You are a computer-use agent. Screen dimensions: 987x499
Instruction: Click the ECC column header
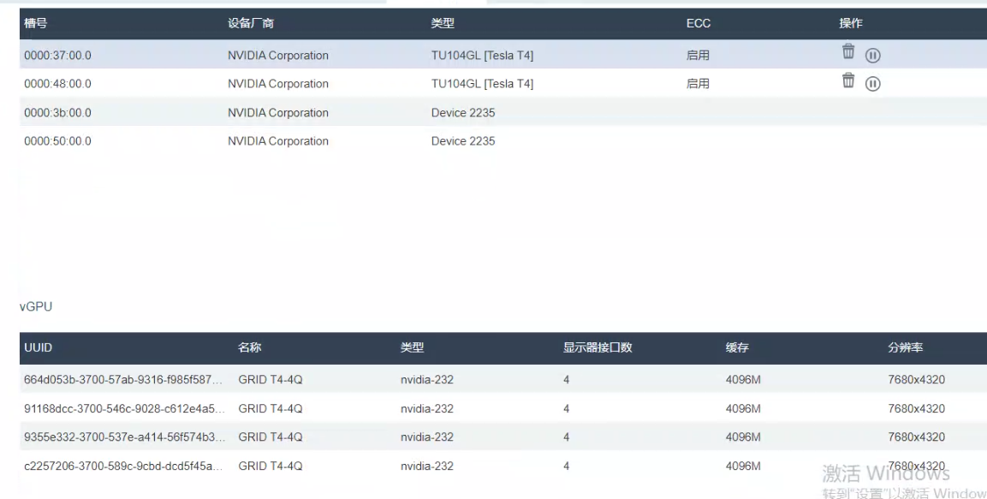698,24
